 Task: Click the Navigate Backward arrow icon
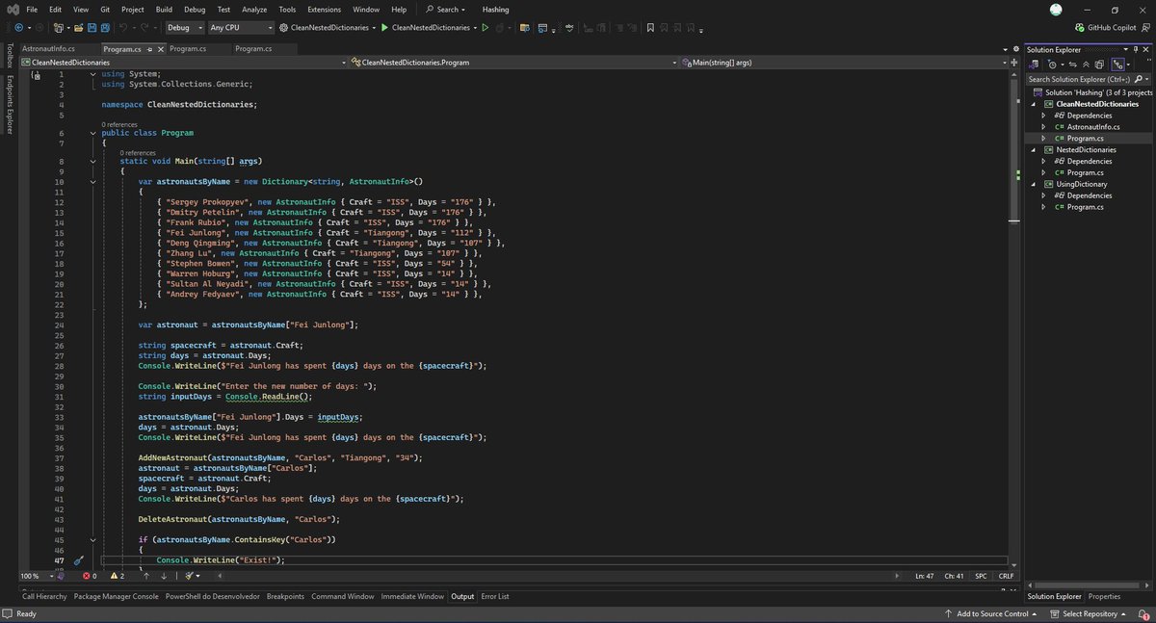click(19, 28)
